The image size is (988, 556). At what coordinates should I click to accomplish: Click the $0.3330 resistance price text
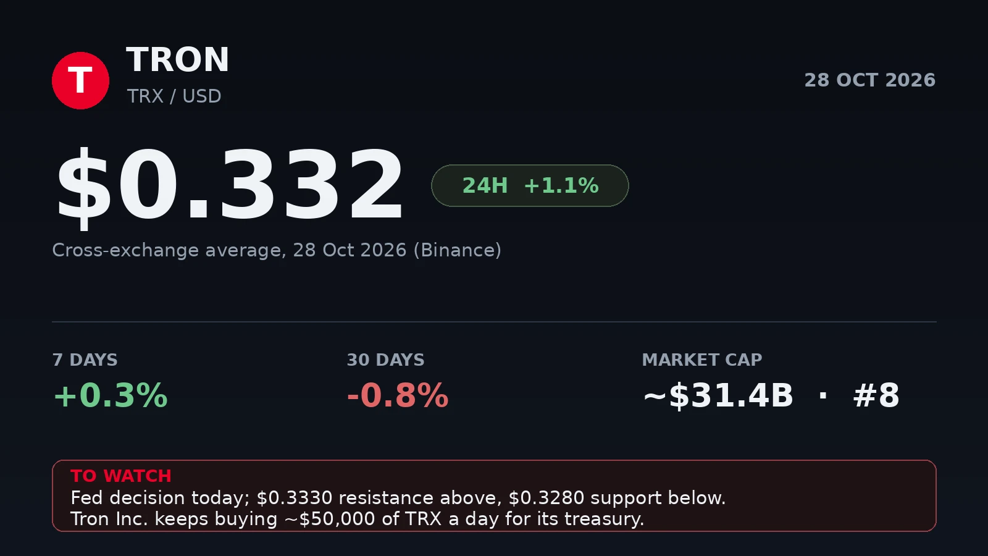pyautogui.click(x=295, y=498)
